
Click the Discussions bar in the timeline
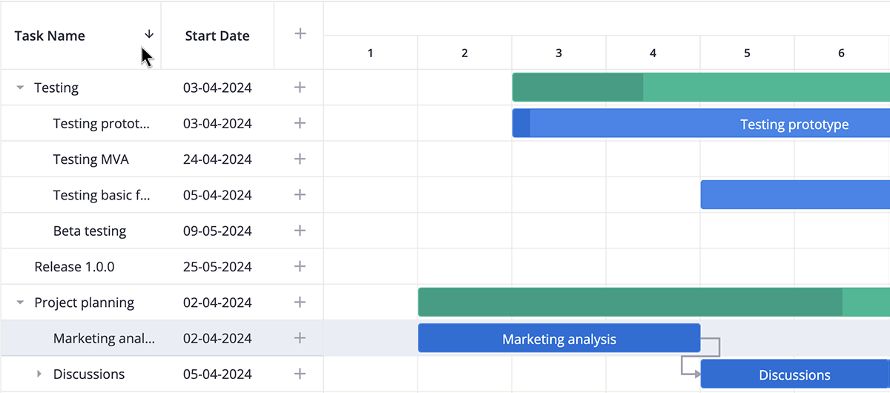795,374
